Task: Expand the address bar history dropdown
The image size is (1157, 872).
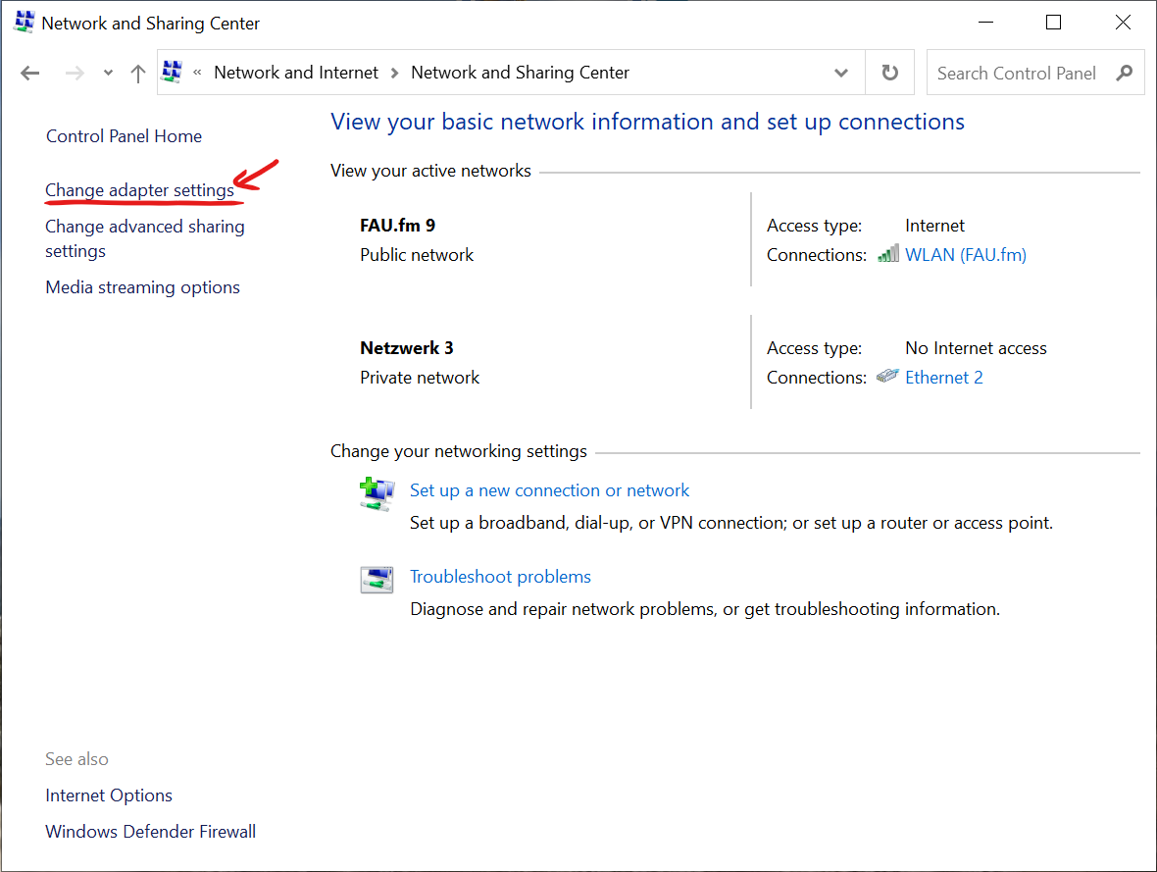Action: 840,73
